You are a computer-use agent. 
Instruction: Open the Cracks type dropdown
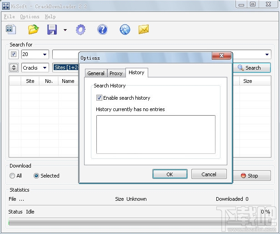(35, 68)
